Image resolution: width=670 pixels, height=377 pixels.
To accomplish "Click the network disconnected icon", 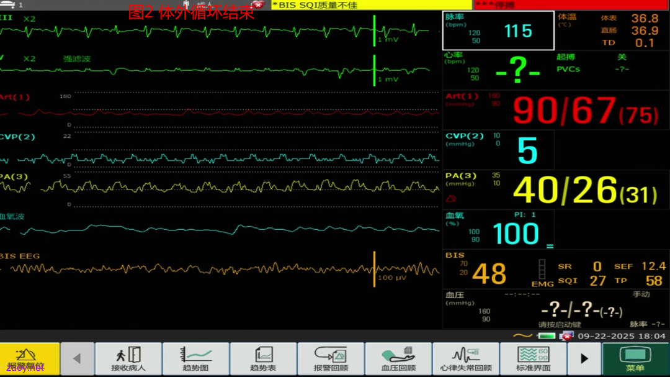I will tap(566, 336).
